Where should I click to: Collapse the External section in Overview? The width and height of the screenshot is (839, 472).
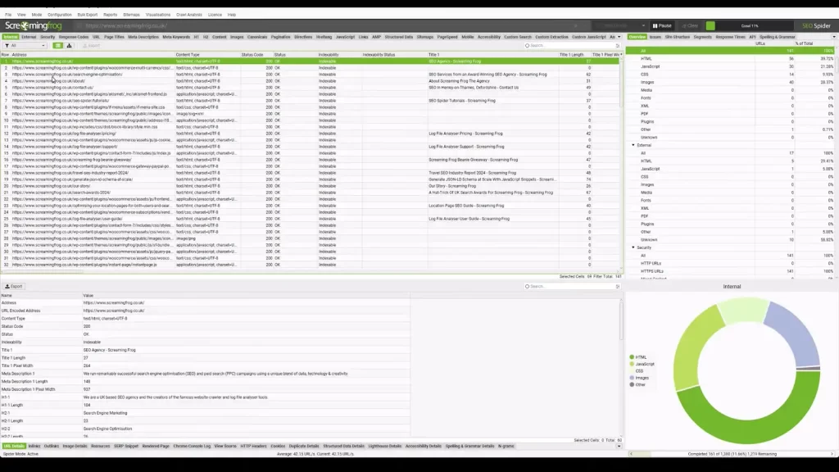(633, 145)
